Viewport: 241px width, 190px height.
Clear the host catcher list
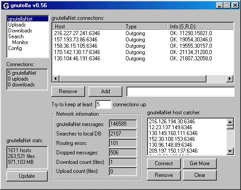[200, 175]
